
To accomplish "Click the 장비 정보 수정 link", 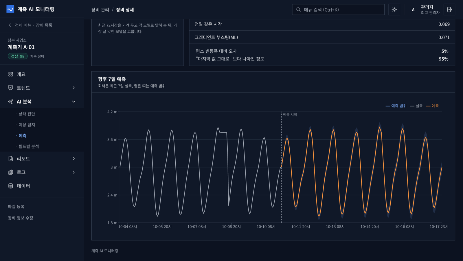I will click(20, 218).
